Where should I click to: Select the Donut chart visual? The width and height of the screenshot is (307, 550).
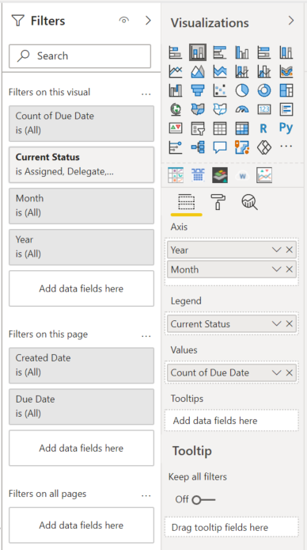[x=264, y=90]
